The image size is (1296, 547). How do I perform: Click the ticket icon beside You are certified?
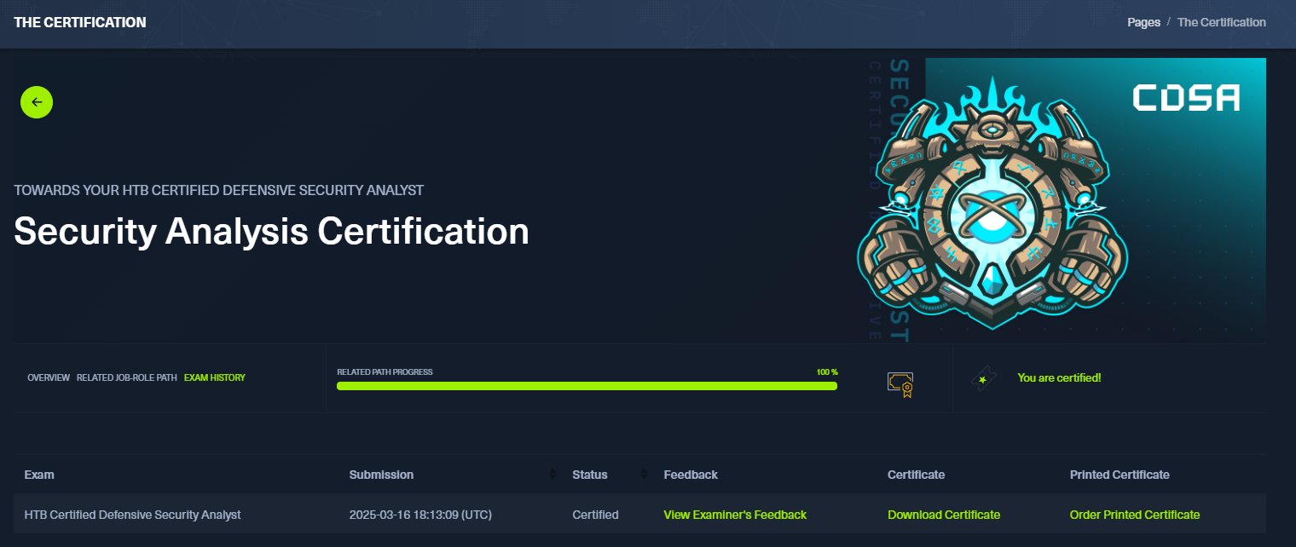[984, 378]
